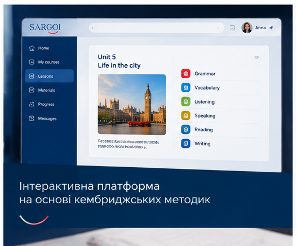Screen dimensions: 297x246
Task: Open the Listening section link
Action: pyautogui.click(x=205, y=102)
